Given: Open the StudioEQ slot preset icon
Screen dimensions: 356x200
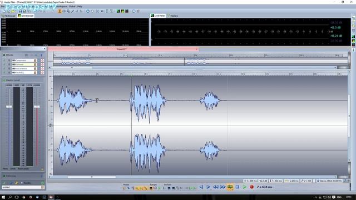Looking at the screenshot, I should (35, 73).
